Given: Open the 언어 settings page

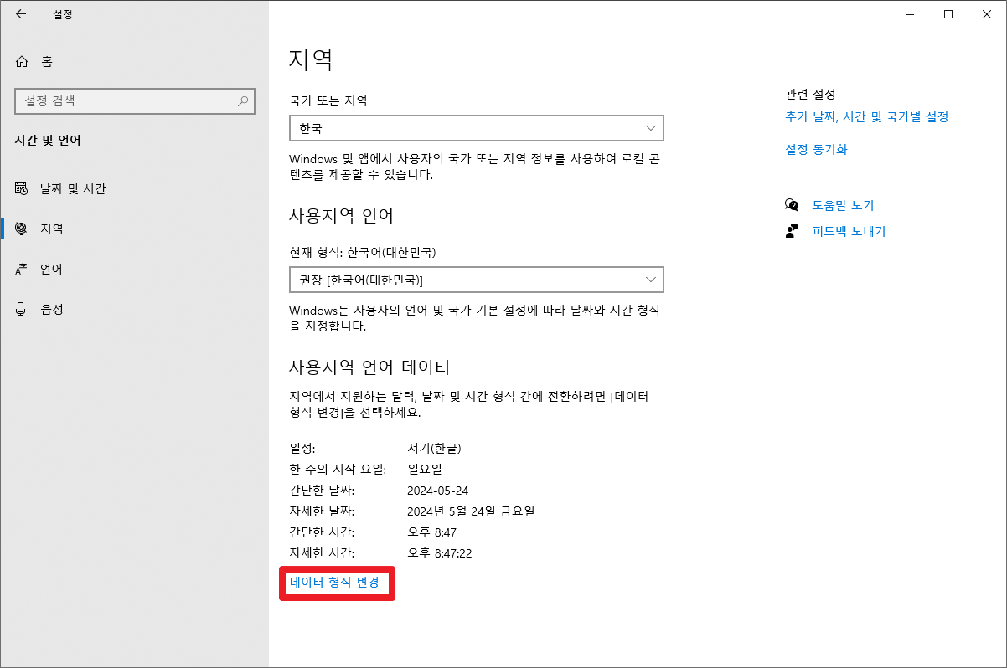Looking at the screenshot, I should click(x=134, y=270).
